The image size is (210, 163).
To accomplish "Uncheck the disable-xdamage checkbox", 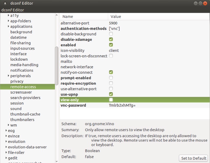I will (x=111, y=39).
